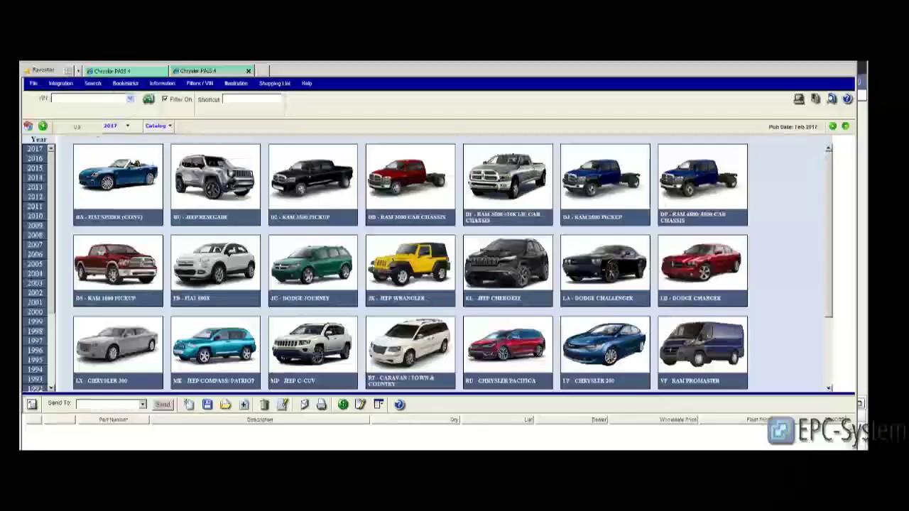
Task: Click the panel icon left of Send To
Action: pyautogui.click(x=32, y=404)
